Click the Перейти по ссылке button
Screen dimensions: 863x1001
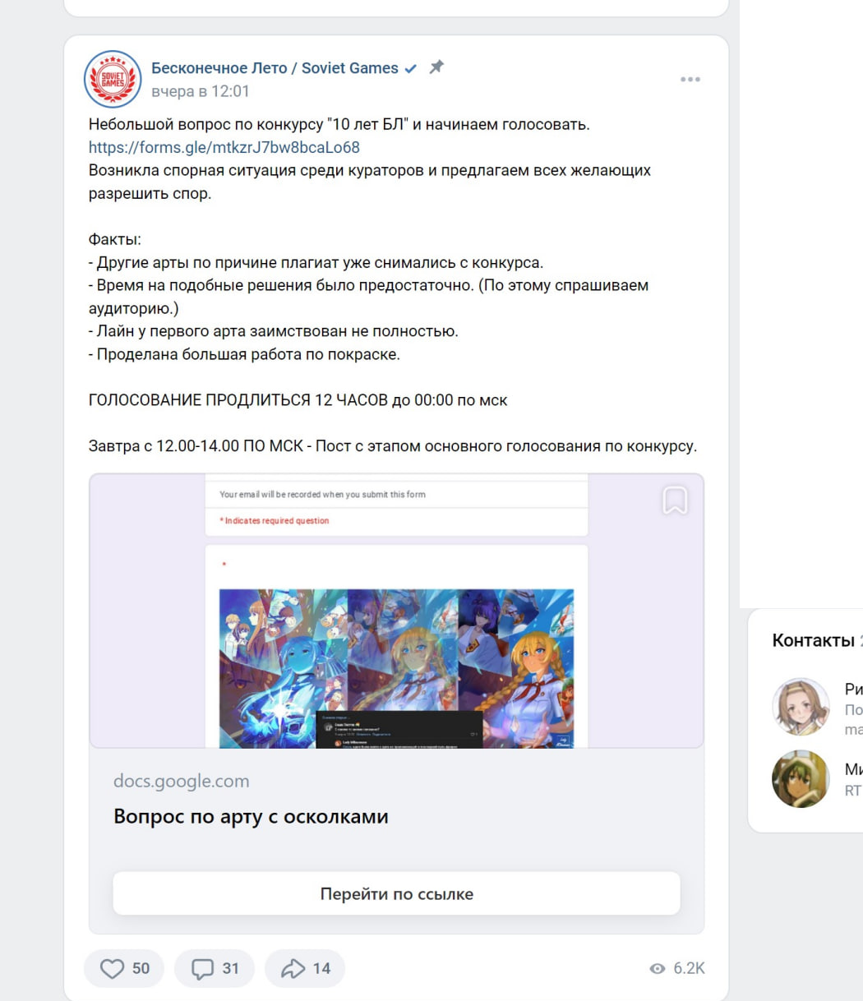point(396,894)
